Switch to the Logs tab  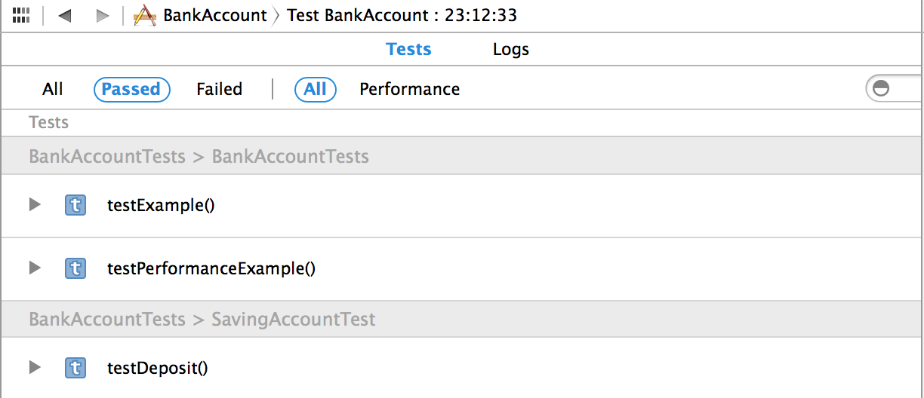pyautogui.click(x=511, y=50)
